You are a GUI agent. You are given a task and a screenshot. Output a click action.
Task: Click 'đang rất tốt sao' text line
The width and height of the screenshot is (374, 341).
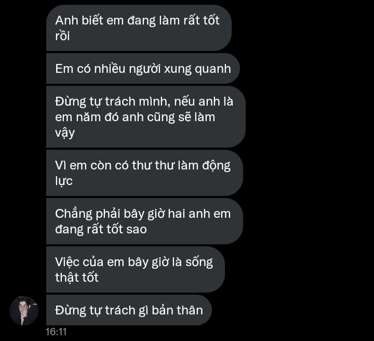click(101, 229)
